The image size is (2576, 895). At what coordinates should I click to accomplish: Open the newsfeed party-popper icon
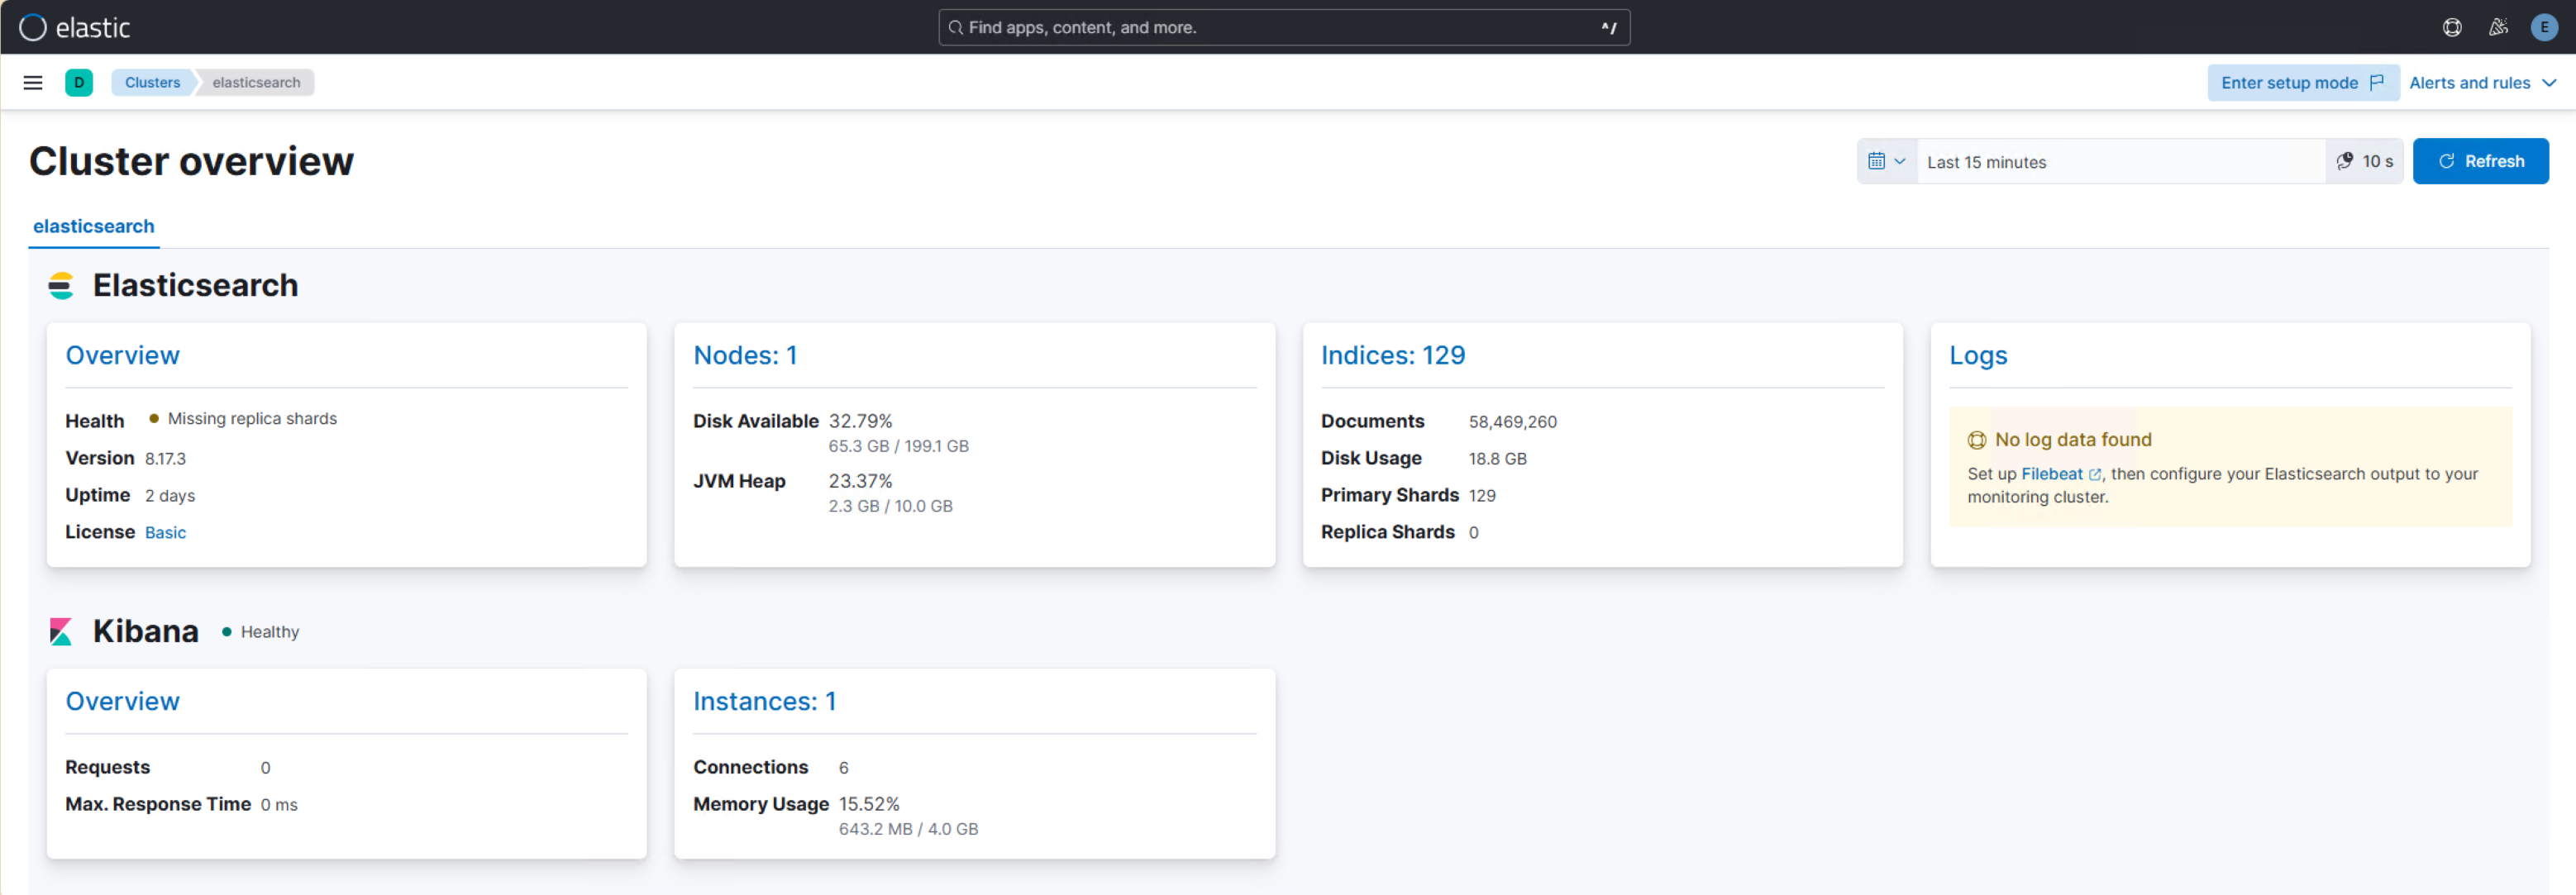coord(2498,27)
